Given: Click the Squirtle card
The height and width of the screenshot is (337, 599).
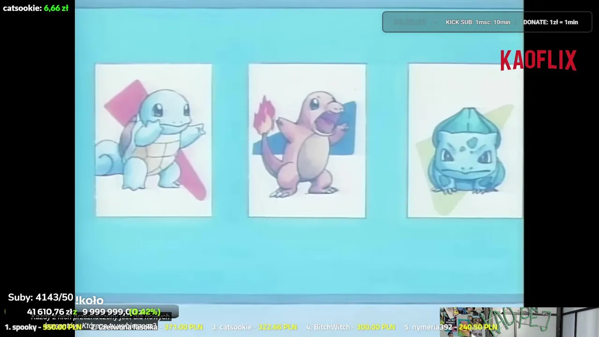Looking at the screenshot, I should point(153,140).
